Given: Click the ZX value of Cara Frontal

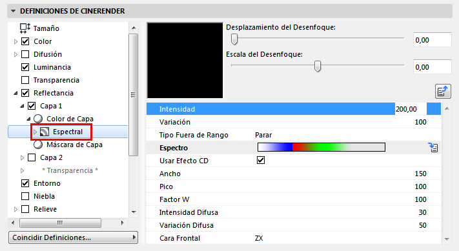Looking at the screenshot, I should [x=259, y=238].
